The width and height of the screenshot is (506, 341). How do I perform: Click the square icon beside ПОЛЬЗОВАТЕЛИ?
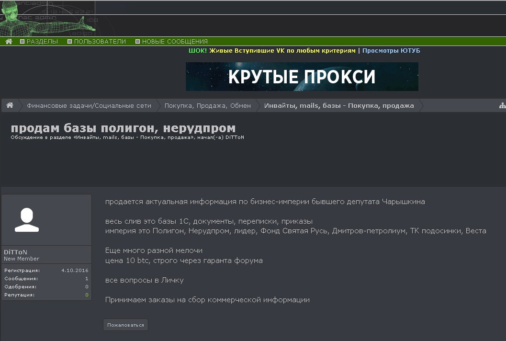tap(70, 42)
